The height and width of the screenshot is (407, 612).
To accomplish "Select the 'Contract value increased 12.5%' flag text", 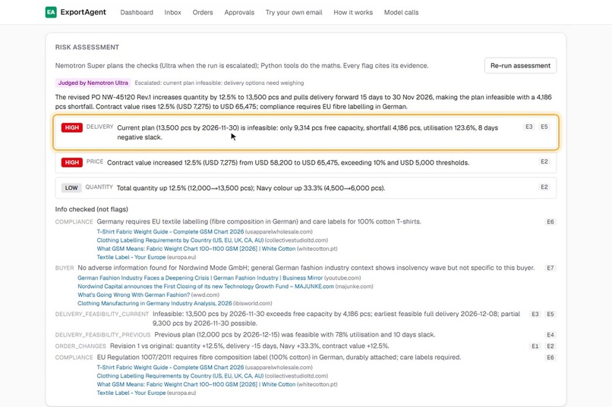I will [x=288, y=163].
